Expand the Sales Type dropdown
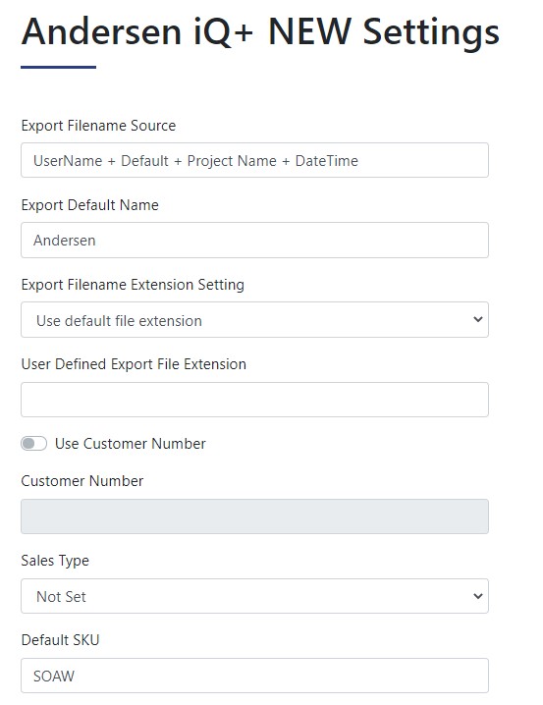Screen dimensions: 543x705 click(x=254, y=596)
